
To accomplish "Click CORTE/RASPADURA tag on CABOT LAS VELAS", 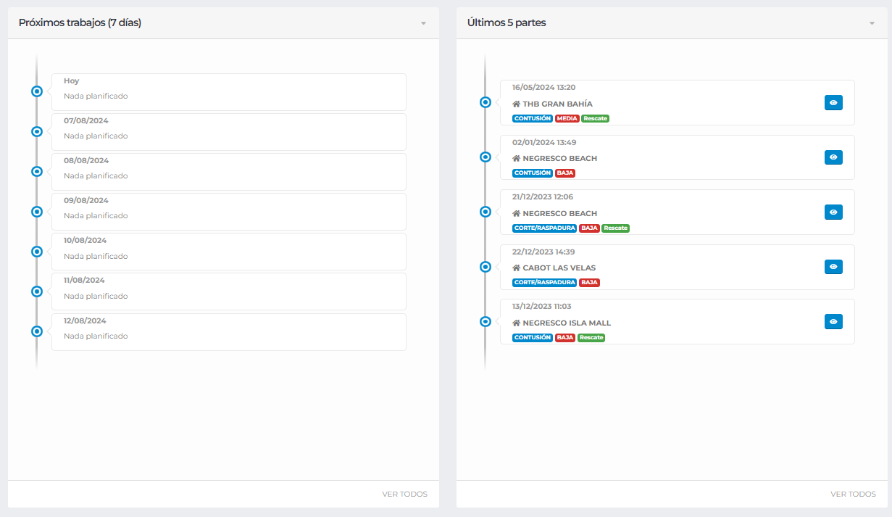I will coord(544,283).
